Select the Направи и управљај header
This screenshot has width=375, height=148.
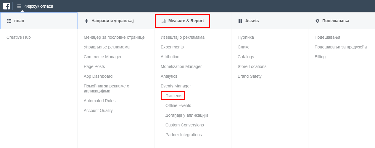pos(116,21)
